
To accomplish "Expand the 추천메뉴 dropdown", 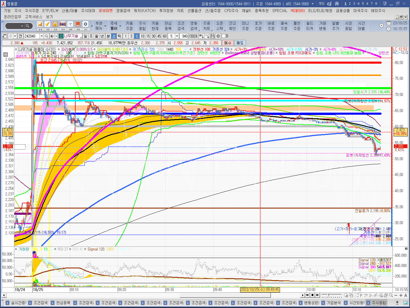I will [105, 26].
